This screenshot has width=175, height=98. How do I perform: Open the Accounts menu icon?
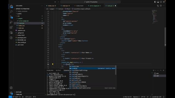click(11, 88)
